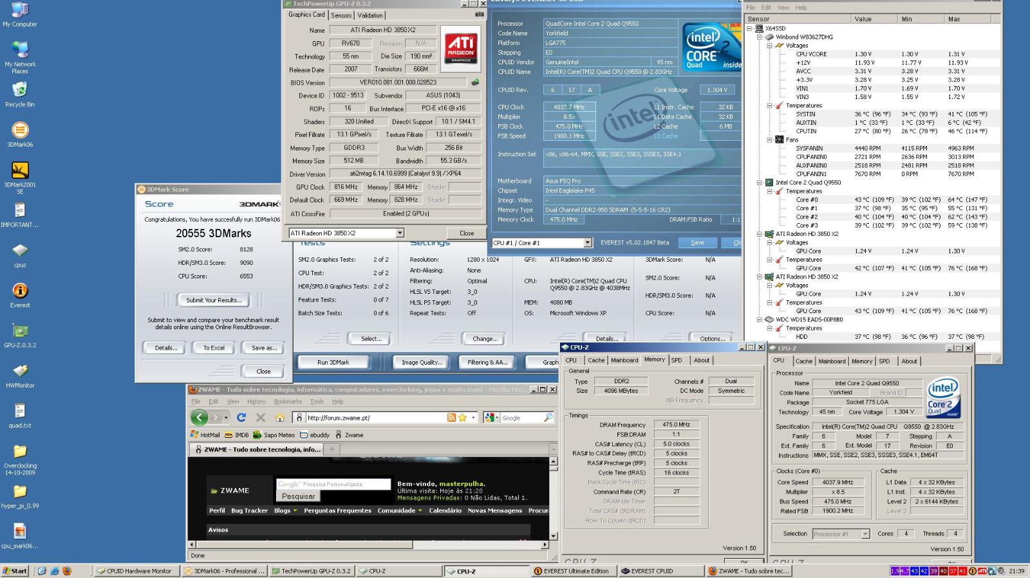
Task: Click the Firefox back arrow button
Action: pos(200,417)
